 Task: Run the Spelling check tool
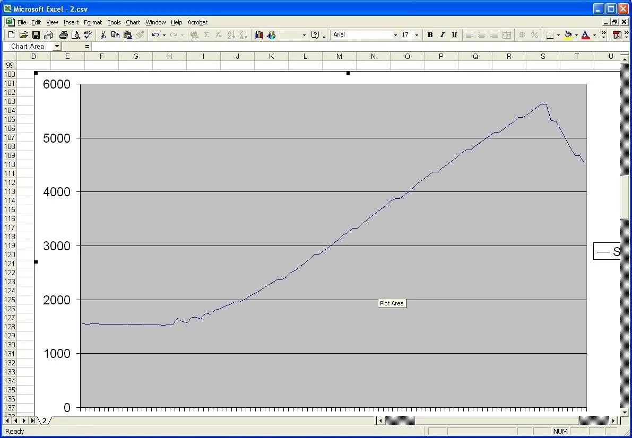(x=88, y=35)
